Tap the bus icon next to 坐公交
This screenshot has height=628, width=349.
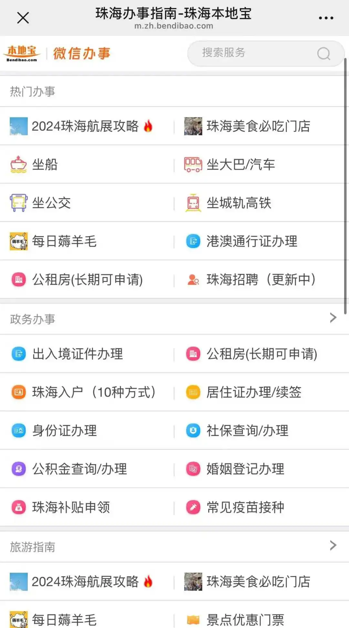point(18,203)
